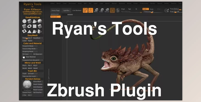The image size is (201, 102).
Task: Click Grow Mask
Action: [x=38, y=82]
